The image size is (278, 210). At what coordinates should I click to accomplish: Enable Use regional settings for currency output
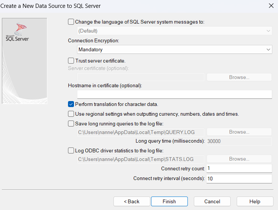(x=71, y=114)
